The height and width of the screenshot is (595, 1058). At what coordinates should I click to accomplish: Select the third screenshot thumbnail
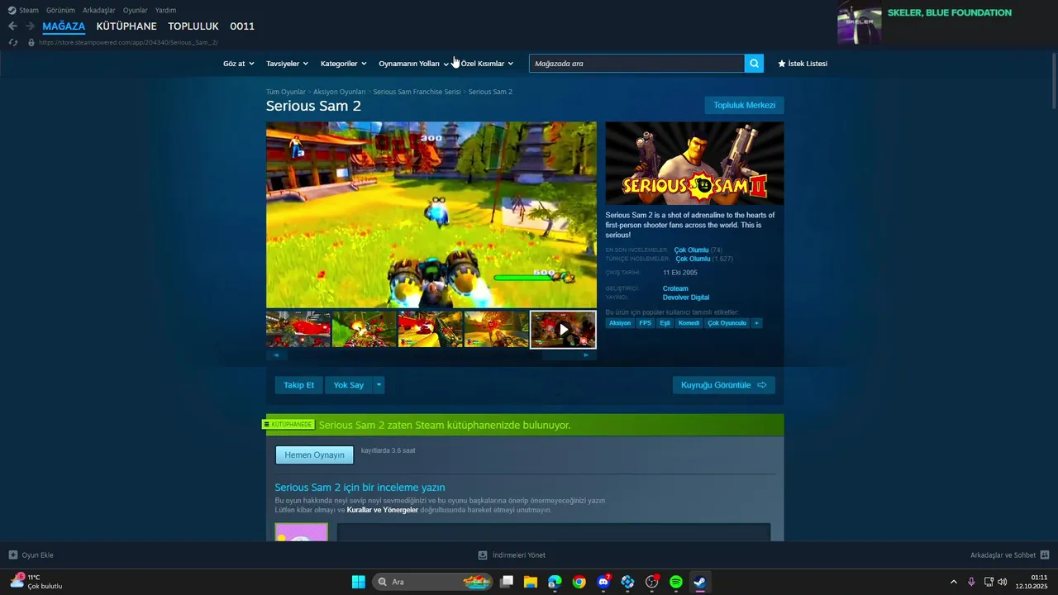click(431, 329)
